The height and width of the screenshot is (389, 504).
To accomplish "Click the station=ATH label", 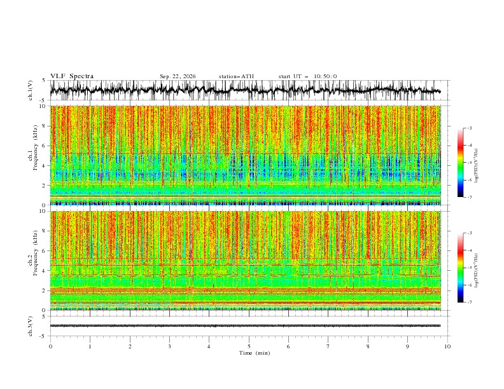I will click(236, 76).
